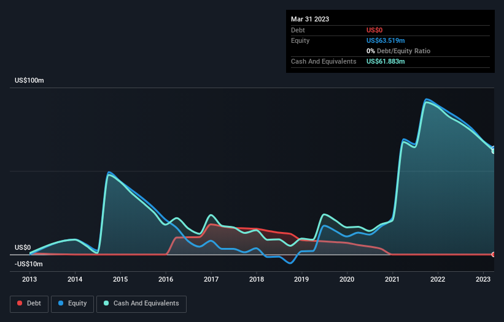This screenshot has width=504, height=322.
Task: Toggle the Cash And Equivalents legend button
Action: pos(141,304)
